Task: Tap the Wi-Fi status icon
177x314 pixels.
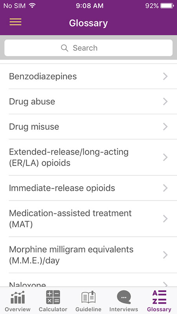Action: click(32, 5)
